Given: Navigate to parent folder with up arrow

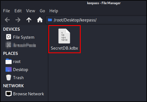Looking at the screenshot, I should coord(29,20).
